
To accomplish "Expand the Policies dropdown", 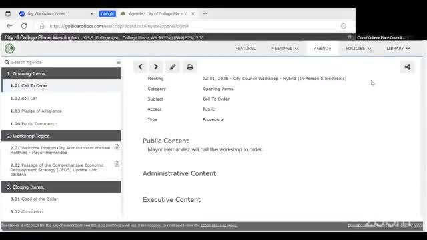I will pos(358,49).
